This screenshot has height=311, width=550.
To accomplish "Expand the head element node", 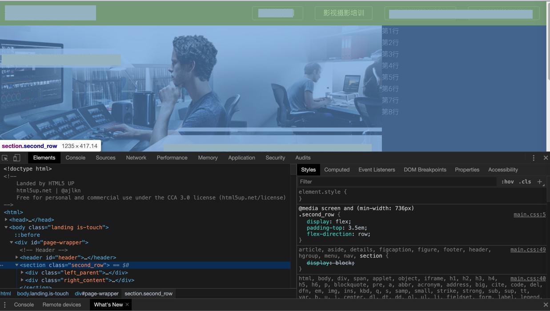I will tap(6, 219).
